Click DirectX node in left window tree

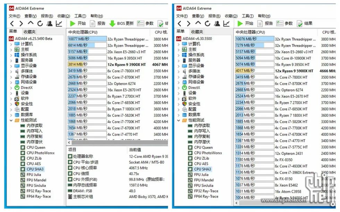coord(26,88)
